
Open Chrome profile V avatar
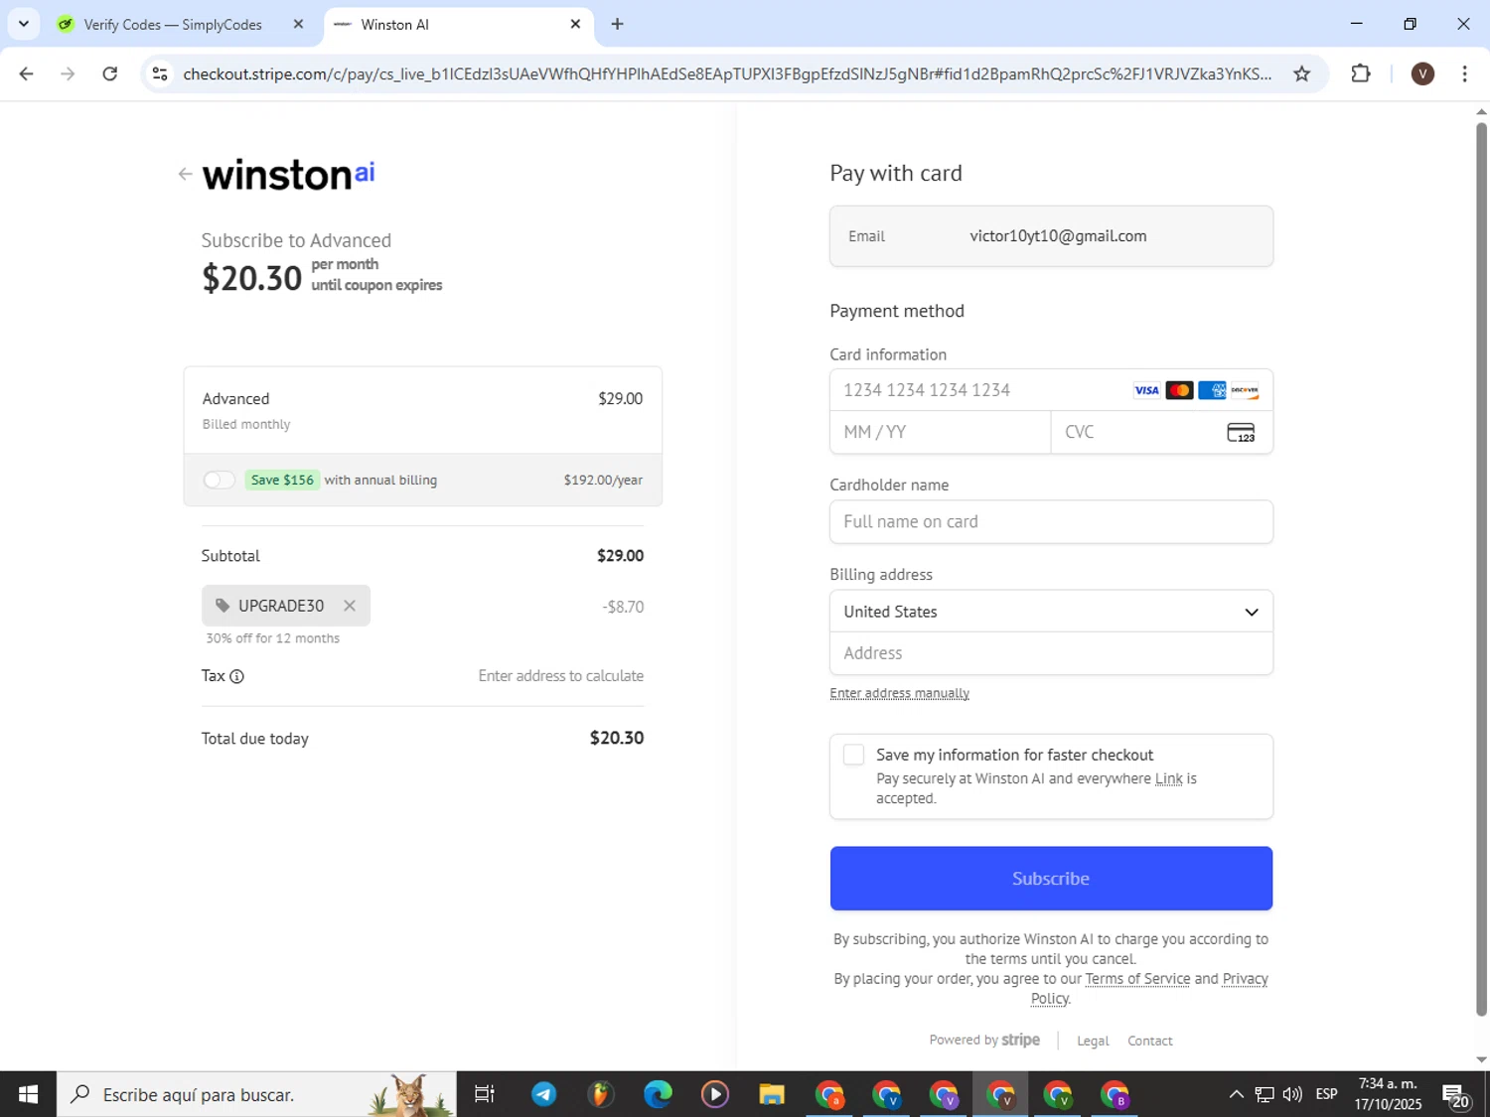coord(1422,73)
